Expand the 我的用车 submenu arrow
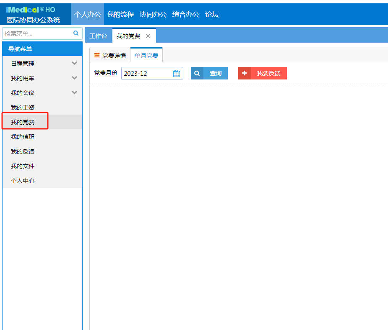 75,78
